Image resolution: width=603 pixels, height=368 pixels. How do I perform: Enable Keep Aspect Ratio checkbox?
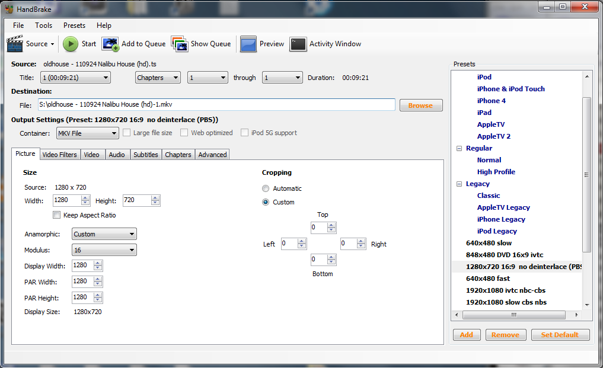click(56, 215)
